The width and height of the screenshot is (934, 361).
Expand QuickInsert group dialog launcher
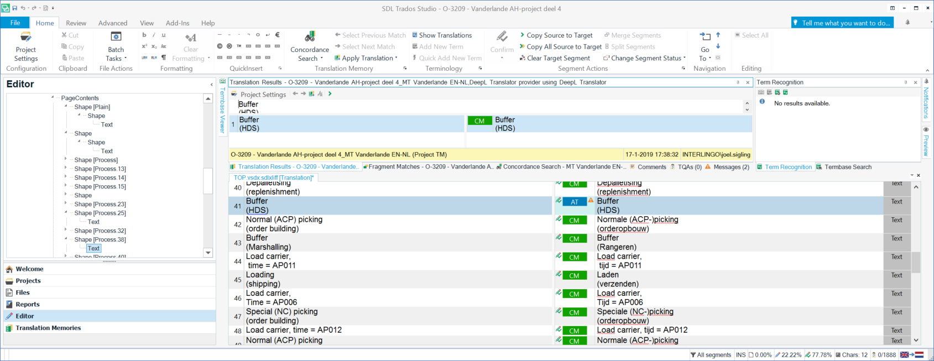[x=280, y=69]
